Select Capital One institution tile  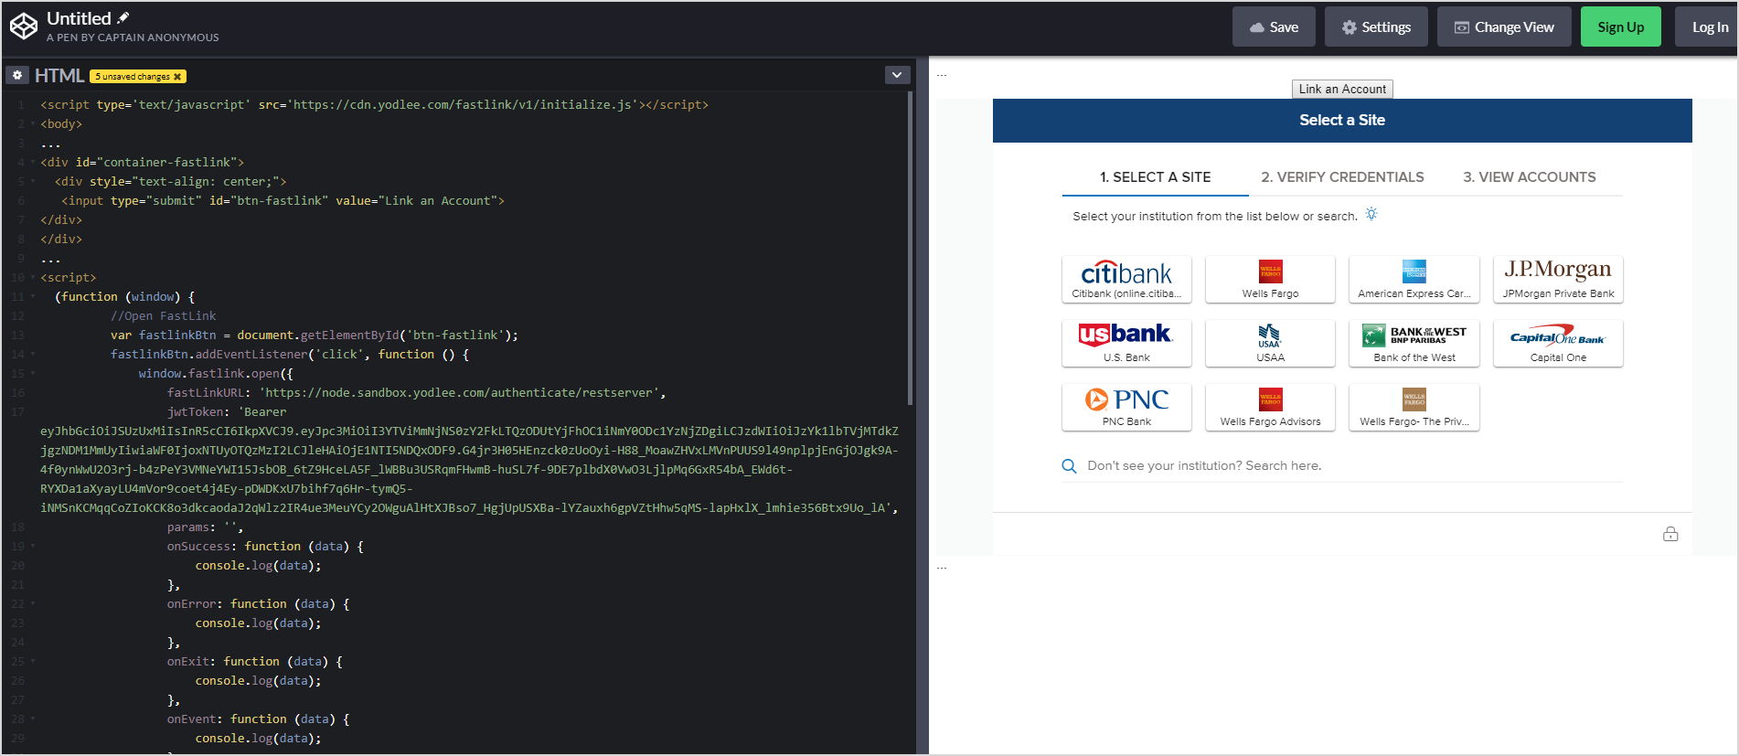click(1558, 344)
